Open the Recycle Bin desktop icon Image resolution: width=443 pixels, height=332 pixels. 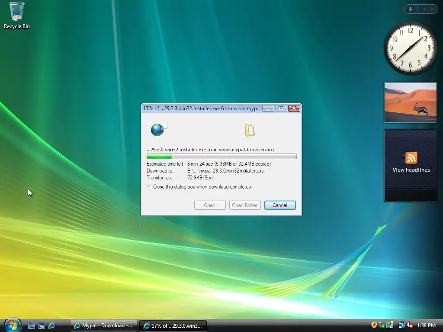pos(17,16)
